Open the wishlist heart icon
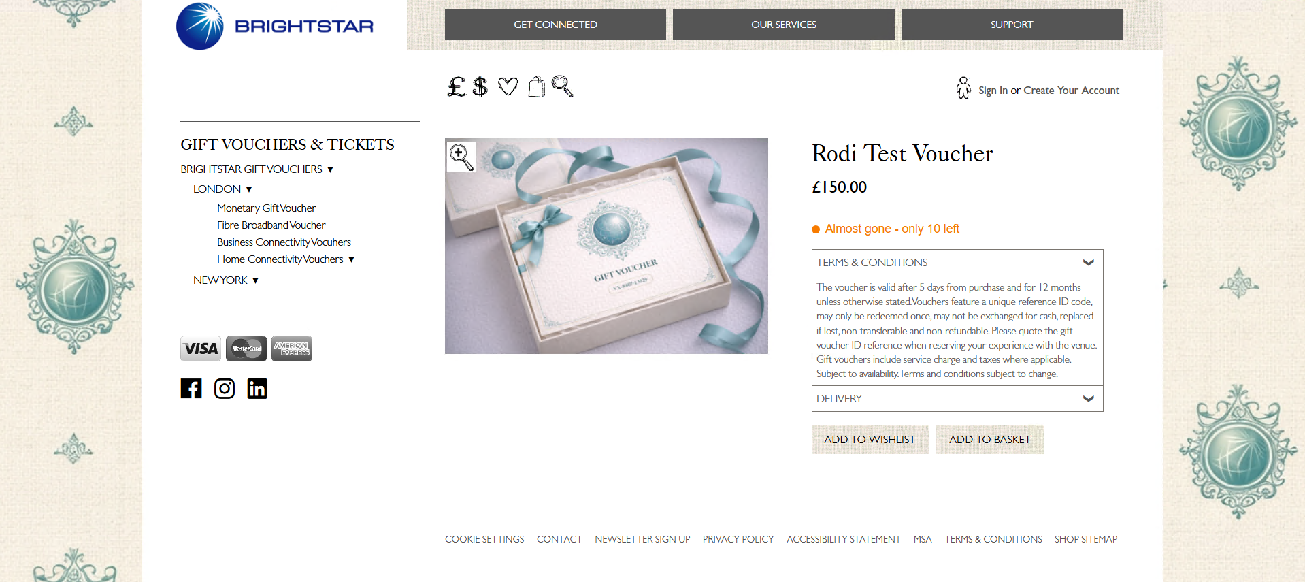This screenshot has height=582, width=1305. point(508,86)
